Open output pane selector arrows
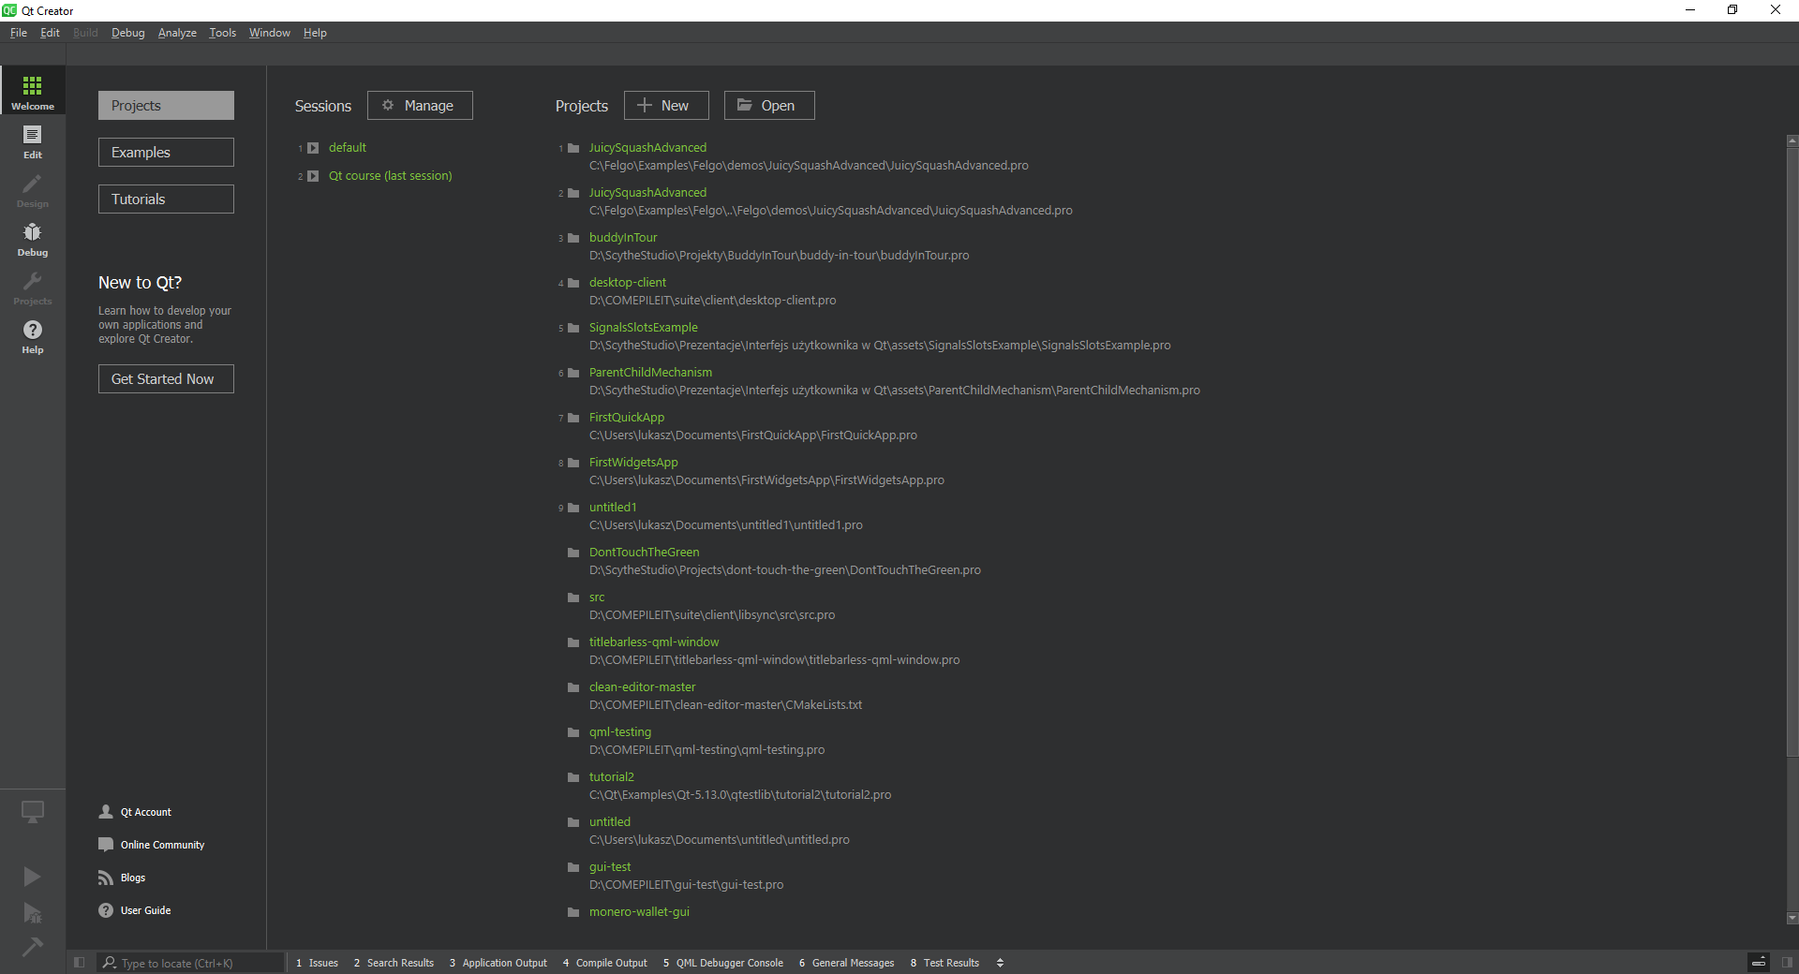Viewport: 1799px width, 974px height. 1000,963
